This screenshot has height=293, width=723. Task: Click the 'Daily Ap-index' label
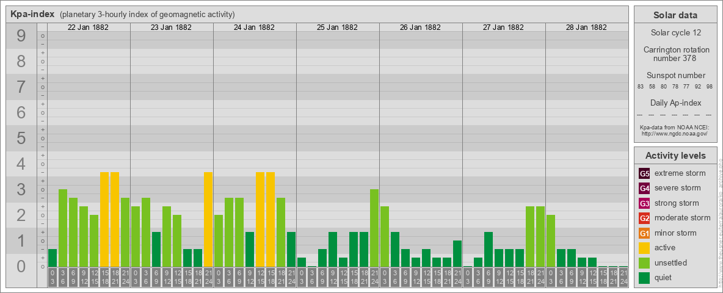675,103
